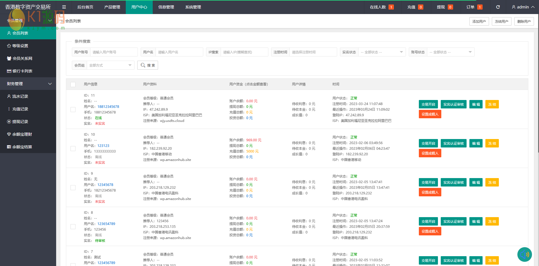The height and width of the screenshot is (266, 539).
Task: Open the 账号状态 dropdown
Action: [450, 52]
